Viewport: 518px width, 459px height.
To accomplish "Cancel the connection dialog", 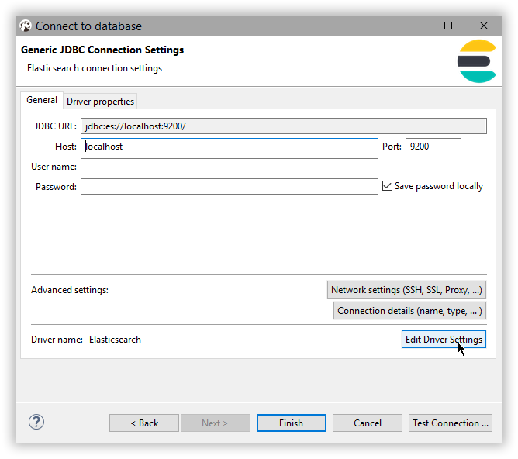I will tap(368, 423).
